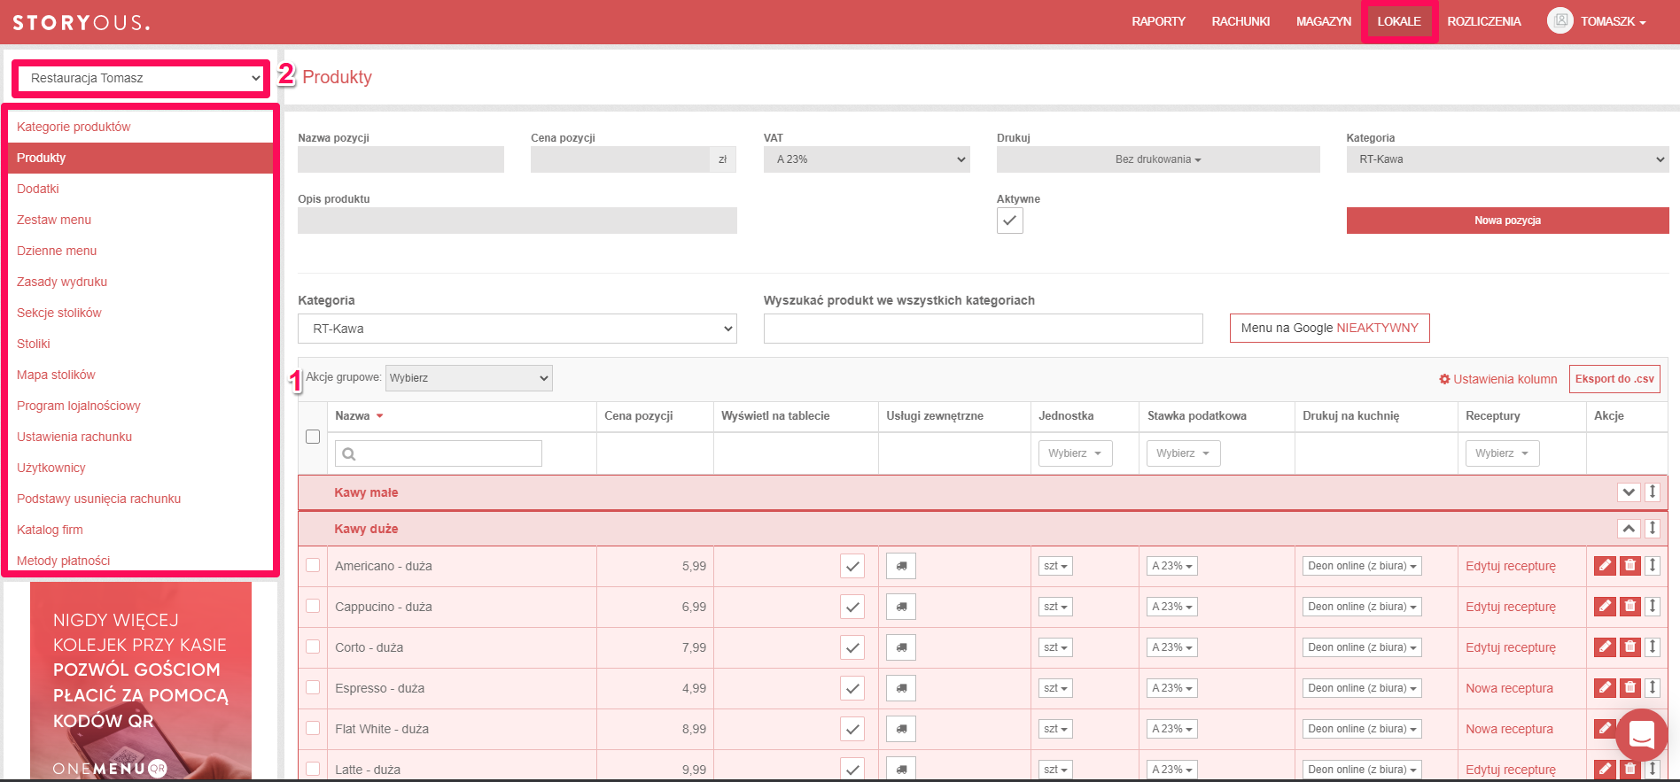Toggle board display for Flat White - duża
1680x782 pixels.
(x=852, y=729)
